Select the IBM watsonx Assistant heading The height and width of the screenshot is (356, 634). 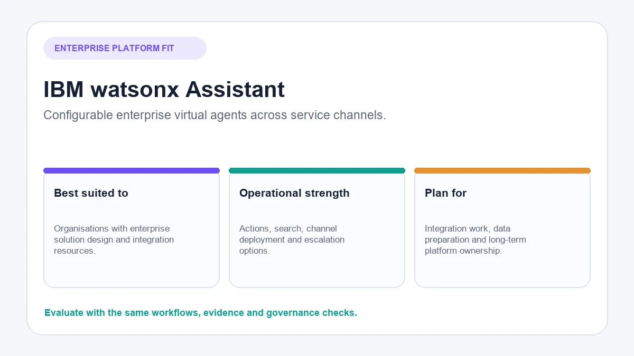click(164, 89)
